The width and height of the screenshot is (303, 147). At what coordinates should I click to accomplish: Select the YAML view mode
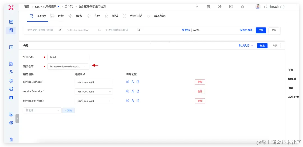coord(196,30)
